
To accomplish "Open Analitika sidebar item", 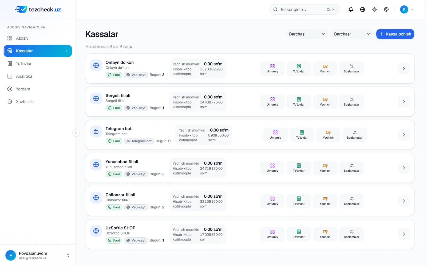I will (x=38, y=76).
